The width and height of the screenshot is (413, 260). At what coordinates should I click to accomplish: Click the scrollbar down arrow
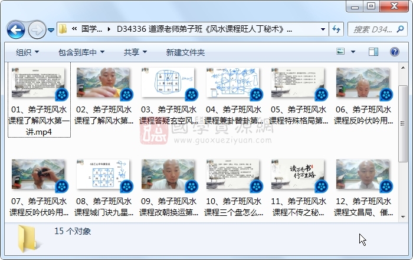[x=403, y=216]
